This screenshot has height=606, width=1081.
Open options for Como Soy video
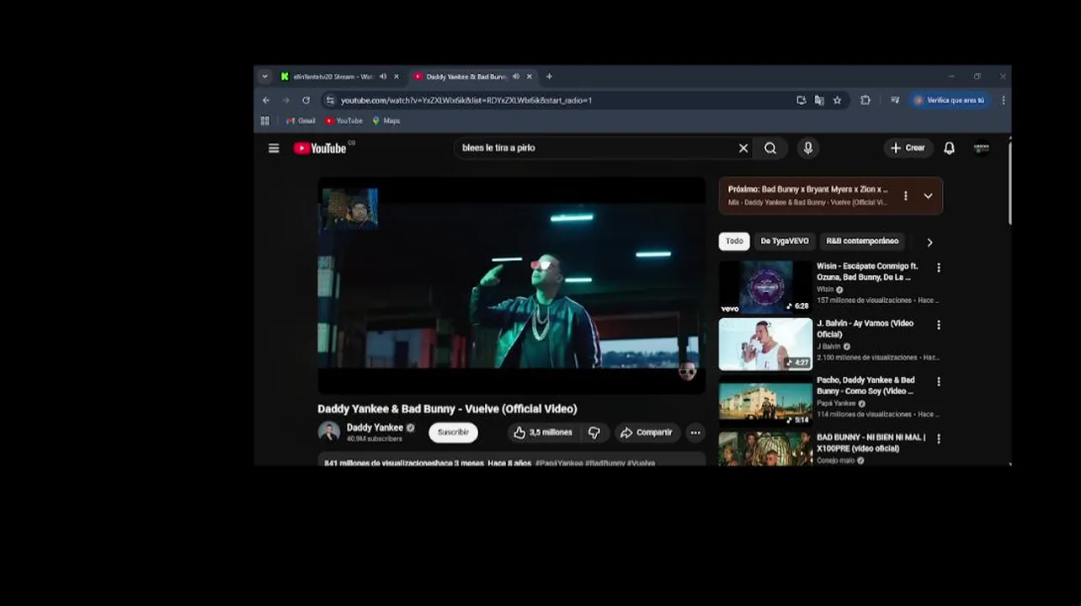pos(939,381)
